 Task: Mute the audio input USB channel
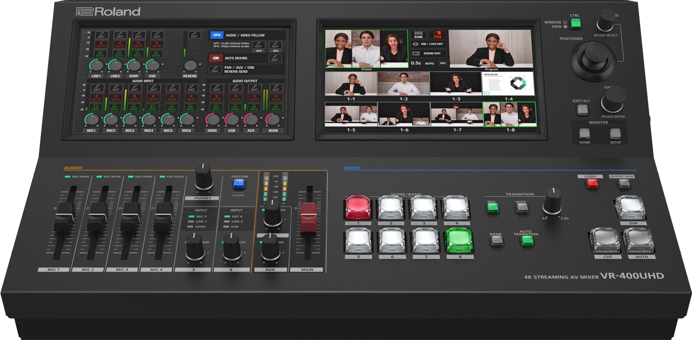coord(157,45)
